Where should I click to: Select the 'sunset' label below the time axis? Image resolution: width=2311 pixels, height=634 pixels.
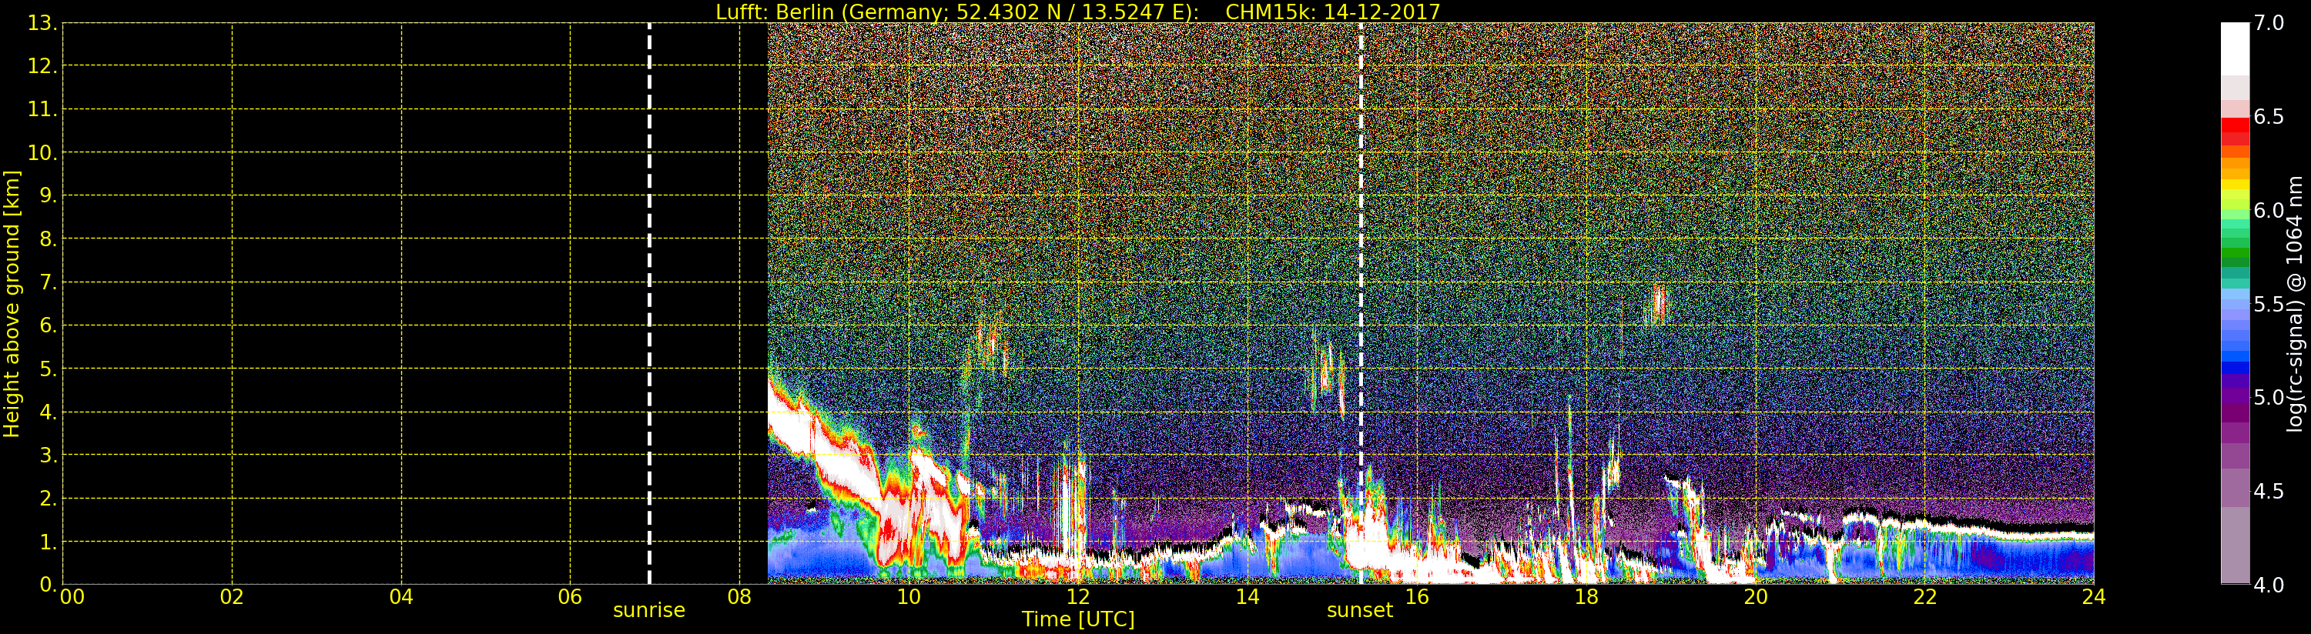pos(1360,610)
